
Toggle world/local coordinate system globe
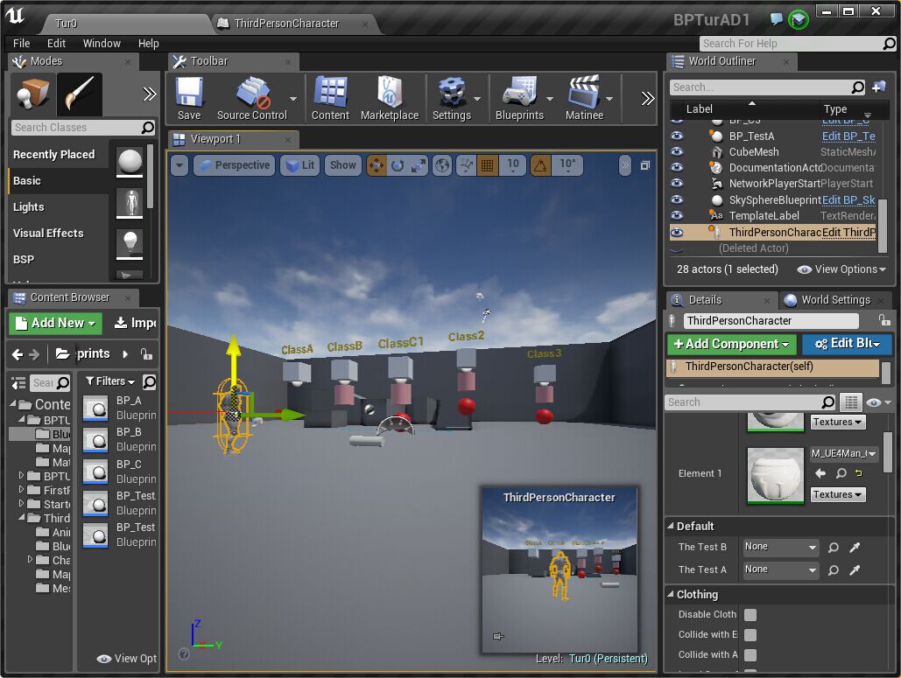[442, 165]
